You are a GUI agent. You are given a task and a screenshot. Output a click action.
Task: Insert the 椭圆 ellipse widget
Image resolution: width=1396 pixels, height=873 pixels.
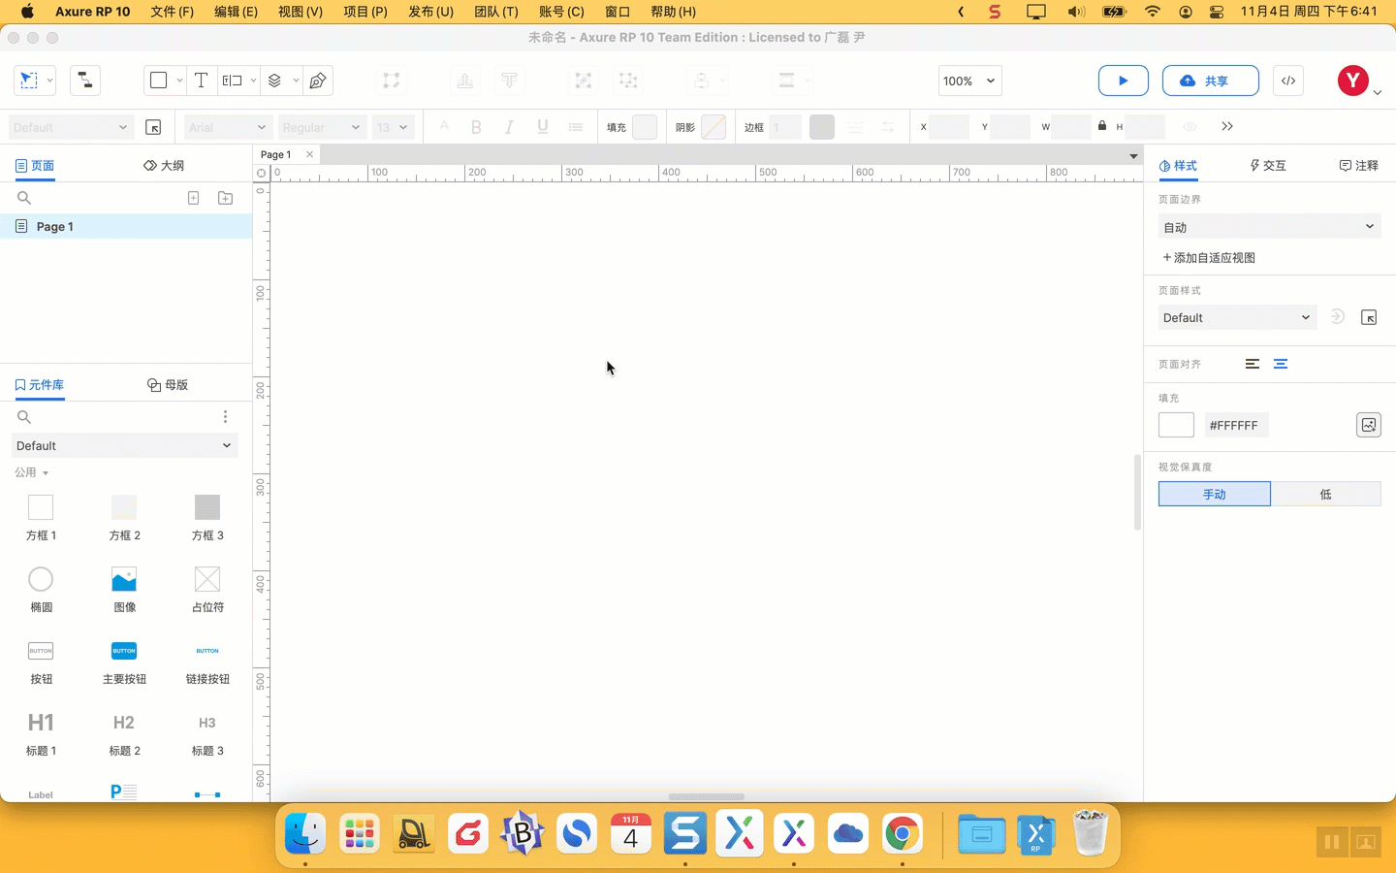coord(41,589)
